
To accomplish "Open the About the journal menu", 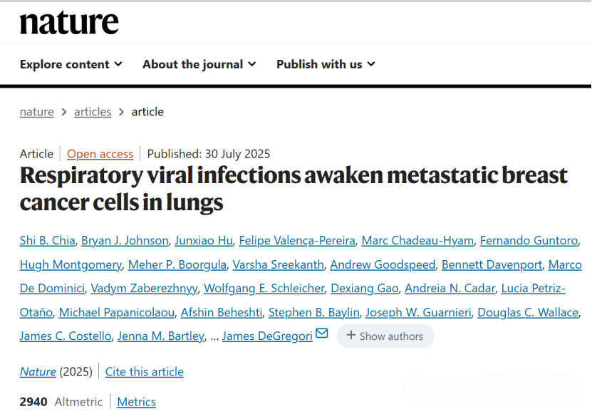I will [x=199, y=64].
